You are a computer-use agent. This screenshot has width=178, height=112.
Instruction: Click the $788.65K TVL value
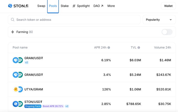pyautogui.click(x=133, y=104)
